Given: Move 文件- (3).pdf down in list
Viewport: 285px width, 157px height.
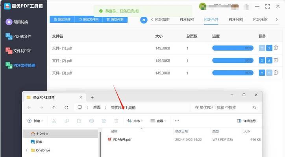Looking at the screenshot, I should click(269, 73).
